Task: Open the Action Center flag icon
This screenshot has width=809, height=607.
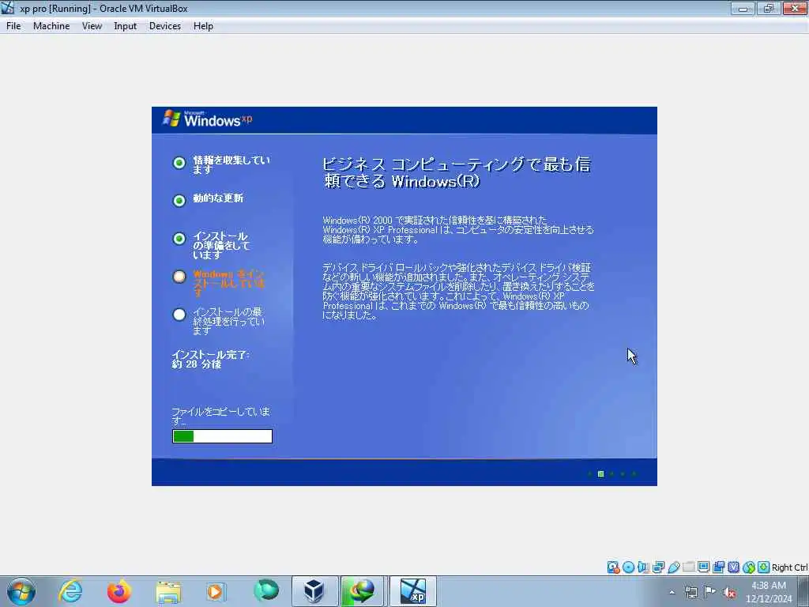Action: [x=710, y=592]
